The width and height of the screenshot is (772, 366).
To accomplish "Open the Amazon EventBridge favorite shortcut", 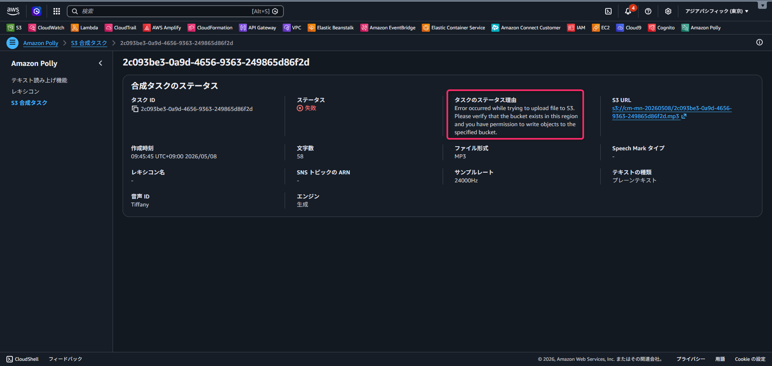I will tap(388, 28).
